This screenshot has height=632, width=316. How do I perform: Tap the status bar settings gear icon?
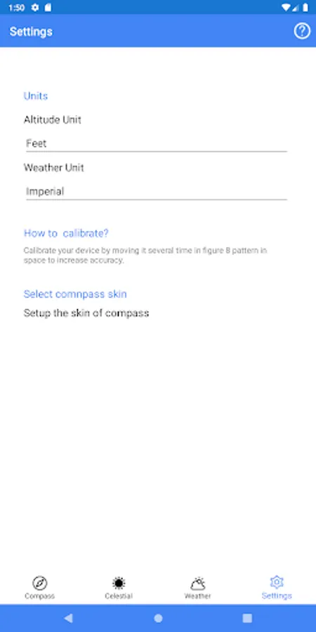[35, 7]
